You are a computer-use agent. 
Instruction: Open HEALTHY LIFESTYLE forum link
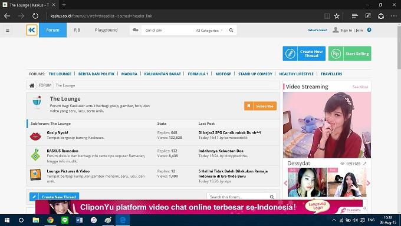(296, 74)
